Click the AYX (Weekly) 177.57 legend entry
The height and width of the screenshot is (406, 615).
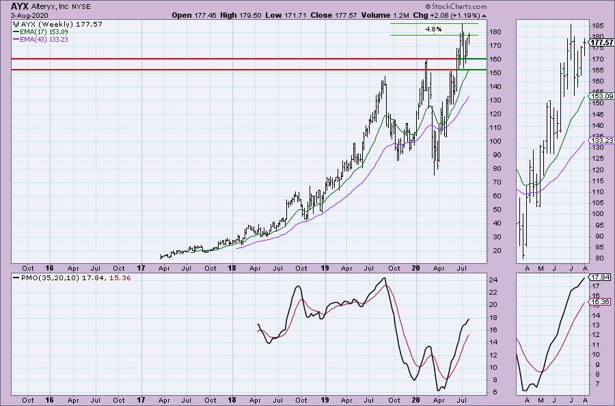coord(61,25)
